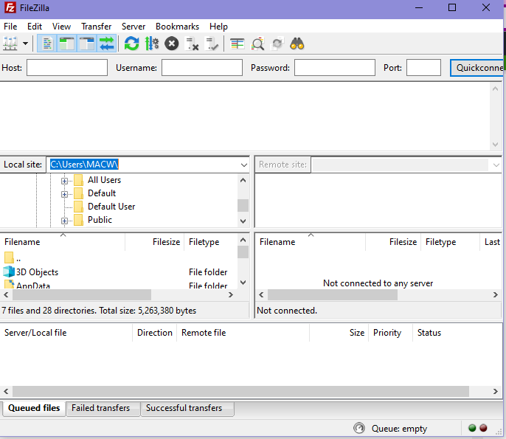This screenshot has width=506, height=439.
Task: Sort remote list by Filesize column
Action: [393, 242]
